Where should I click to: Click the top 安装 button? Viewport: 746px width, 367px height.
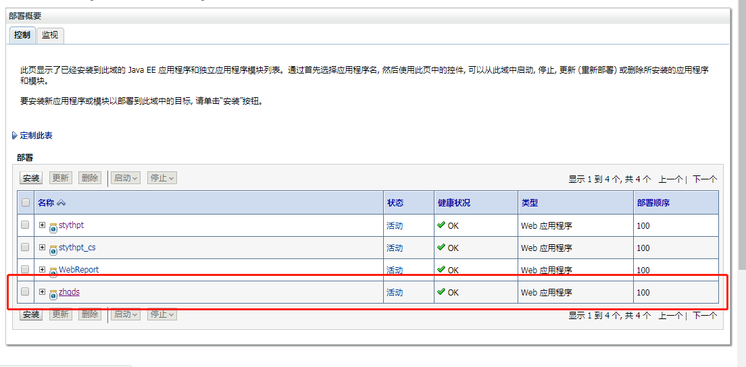[31, 178]
